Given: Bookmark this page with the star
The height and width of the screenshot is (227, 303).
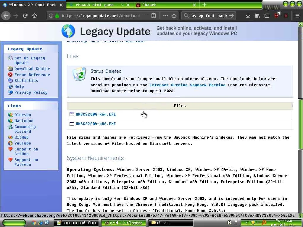Looking at the screenshot, I should 174,16.
